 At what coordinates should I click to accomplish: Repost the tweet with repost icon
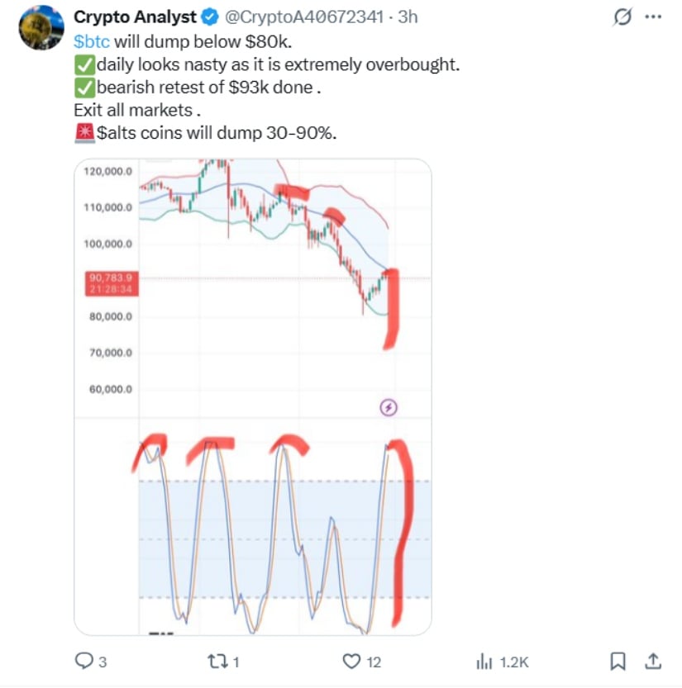click(219, 661)
